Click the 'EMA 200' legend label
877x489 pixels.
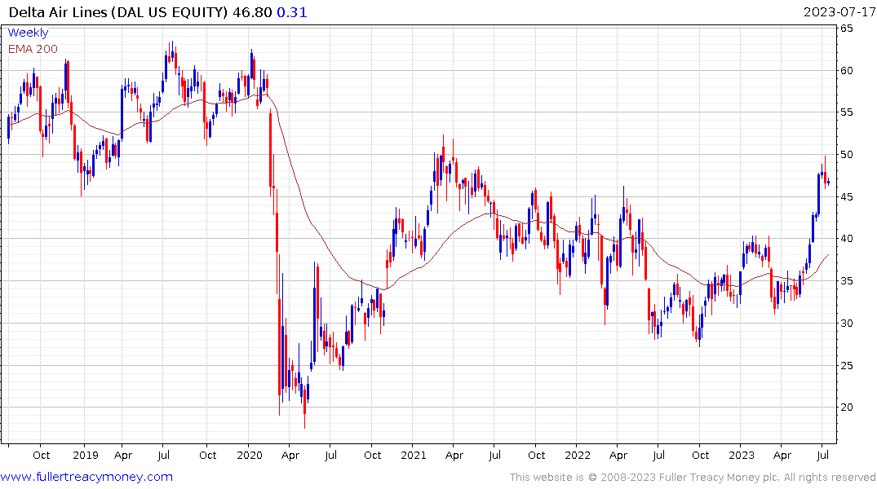33,49
